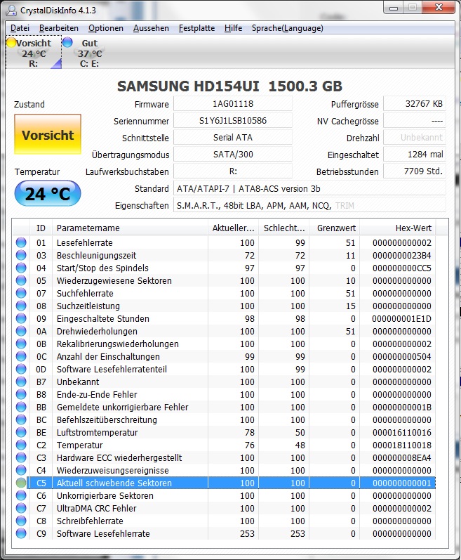Click status orb of Schreibfehlerrate row
The width and height of the screenshot is (461, 560).
tap(21, 521)
